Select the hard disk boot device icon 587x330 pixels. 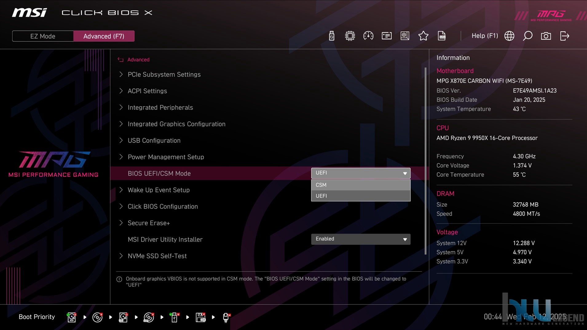coord(72,317)
